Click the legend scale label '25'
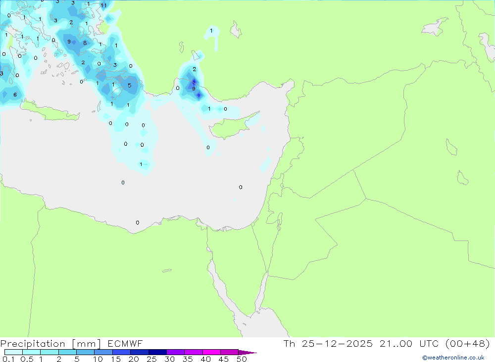The image size is (495, 362). click(x=151, y=359)
